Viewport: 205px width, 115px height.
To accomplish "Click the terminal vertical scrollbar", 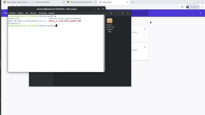I will [104, 43].
